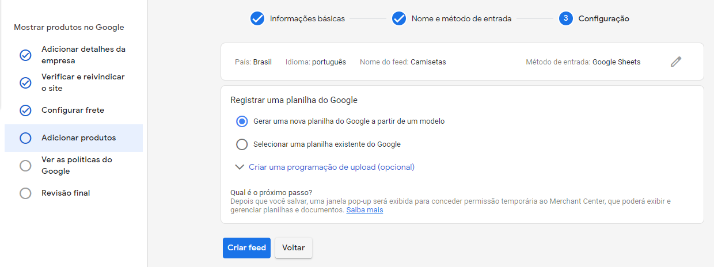
Task: Open the Adicionar produtos sidebar step
Action: click(x=74, y=138)
